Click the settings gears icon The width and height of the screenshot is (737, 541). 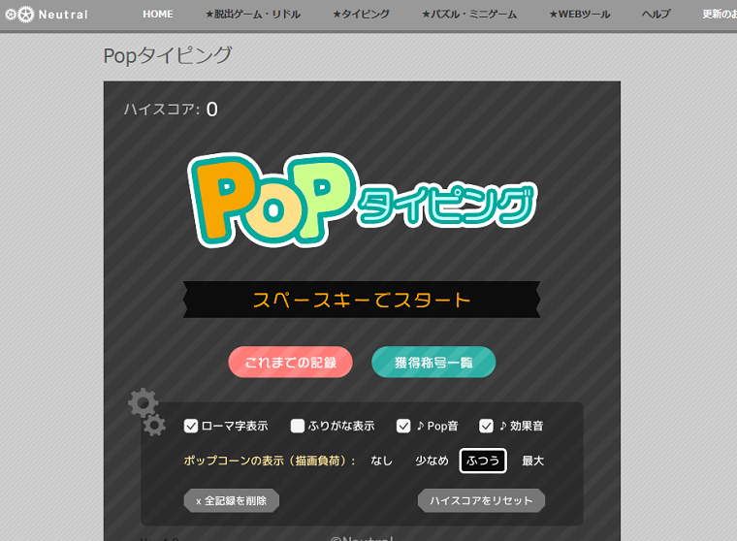click(146, 411)
